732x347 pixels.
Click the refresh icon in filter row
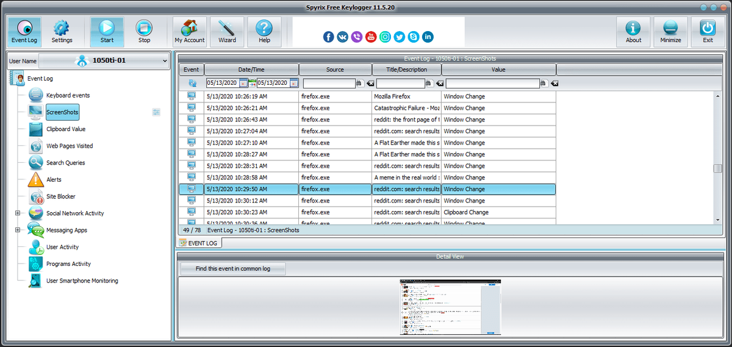tap(192, 83)
